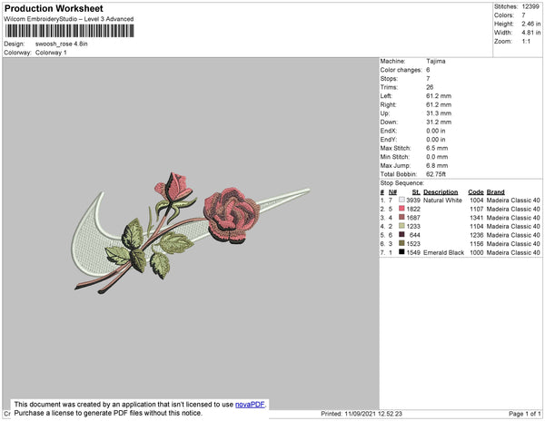The width and height of the screenshot is (545, 421).
Task: Select the Down value '31.2 mm'
Action: click(x=439, y=122)
